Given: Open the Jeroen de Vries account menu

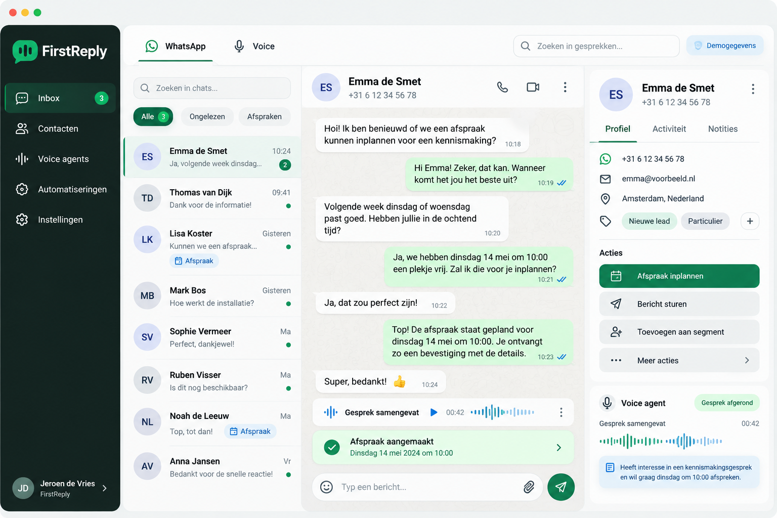Looking at the screenshot, I should point(60,488).
